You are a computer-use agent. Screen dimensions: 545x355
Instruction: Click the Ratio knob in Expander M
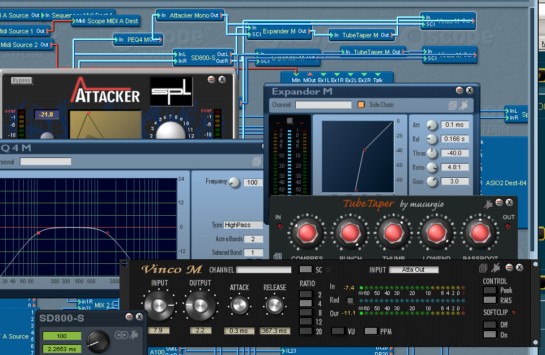(x=432, y=168)
